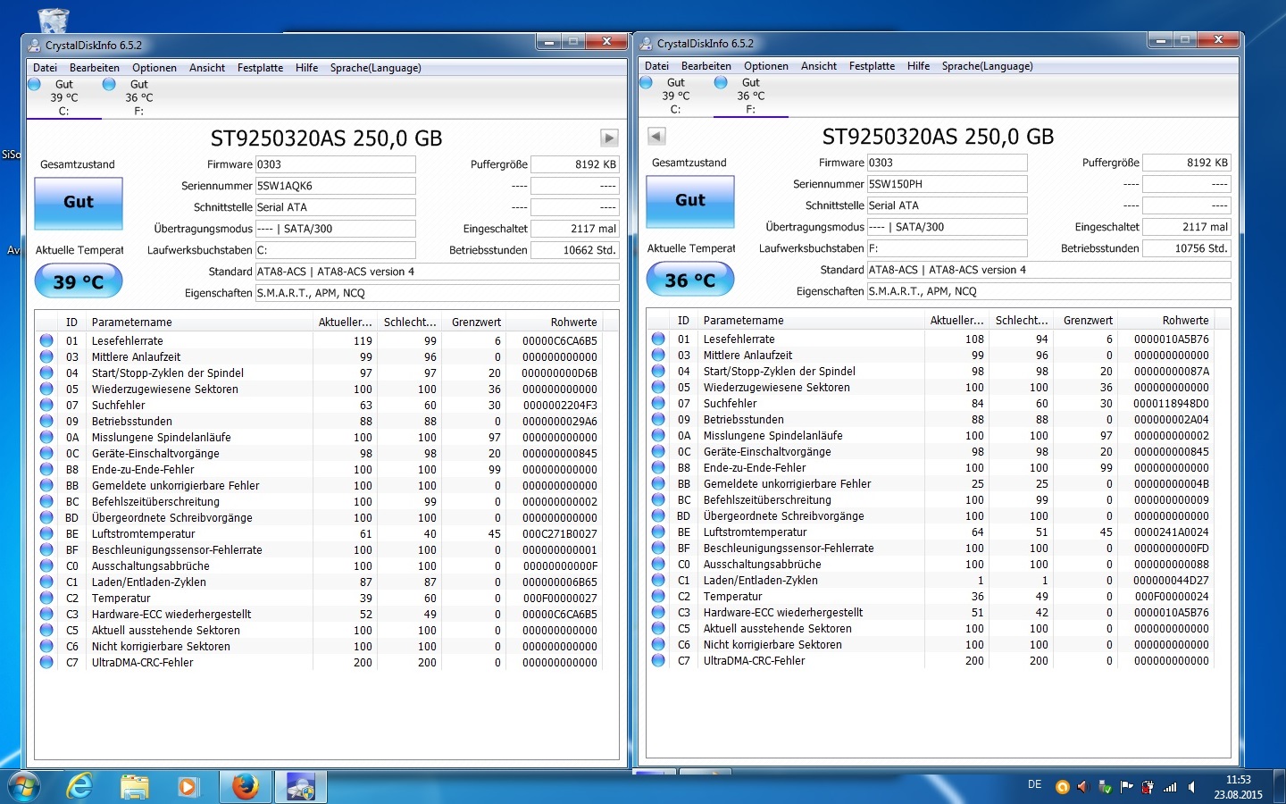Click raw value 000000044D27 in right window
The width and height of the screenshot is (1286, 804).
coord(1171,581)
